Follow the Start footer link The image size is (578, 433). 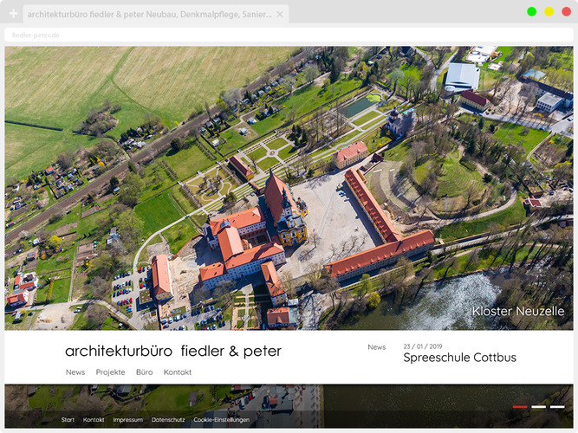[x=68, y=420]
